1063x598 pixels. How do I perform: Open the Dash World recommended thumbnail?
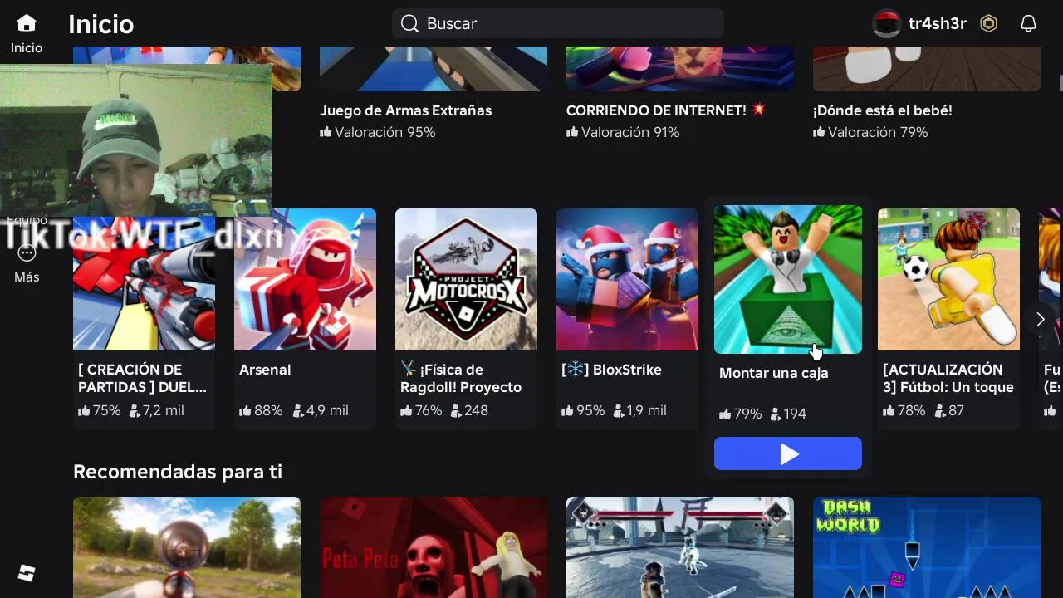click(x=927, y=547)
